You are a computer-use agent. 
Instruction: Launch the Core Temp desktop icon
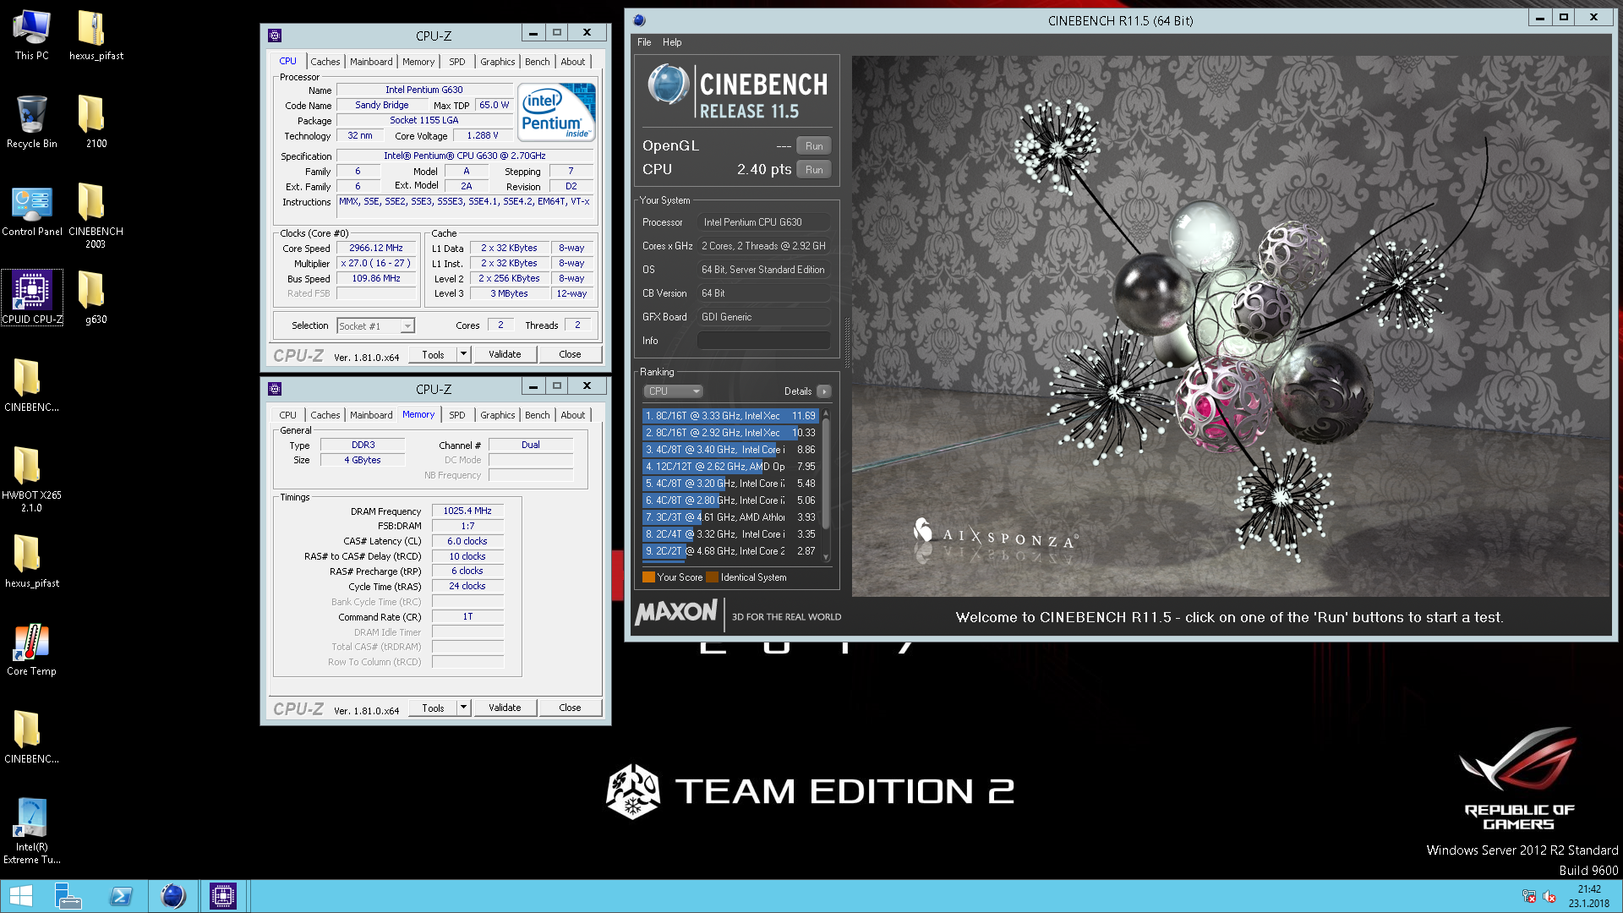click(x=31, y=650)
